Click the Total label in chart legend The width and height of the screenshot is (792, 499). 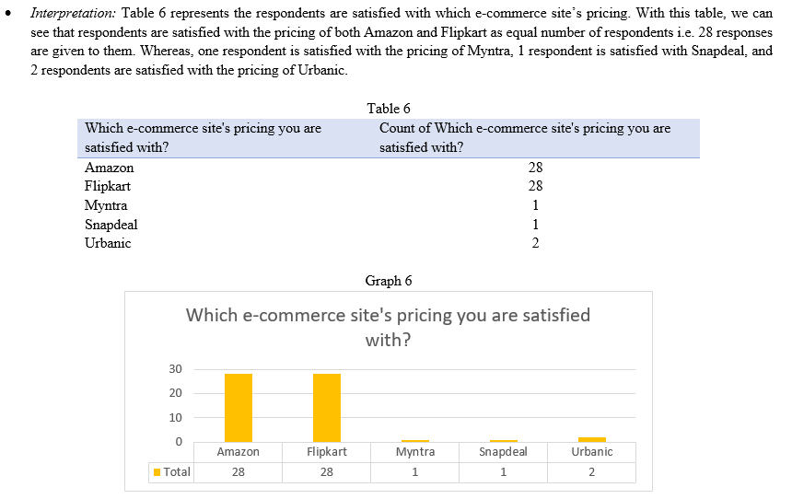[177, 472]
